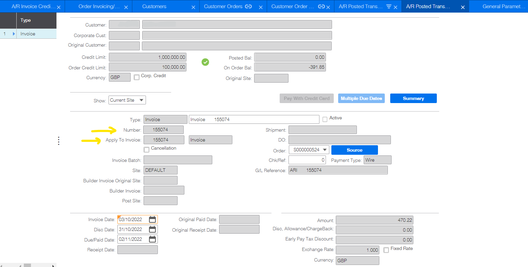
Task: Expand the Show Current Site dropdown
Action: pyautogui.click(x=141, y=100)
